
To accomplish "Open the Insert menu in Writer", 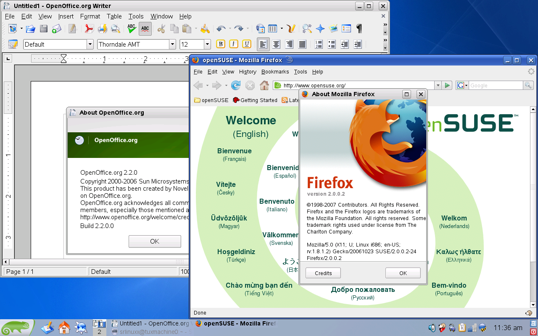I will (x=66, y=16).
